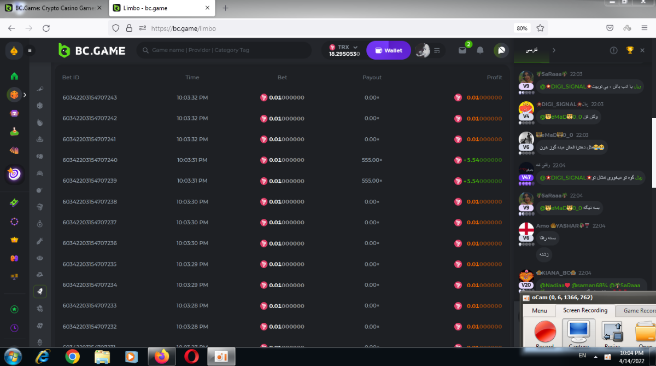This screenshot has height=366, width=656.
Task: Click the notification bell icon
Action: (480, 50)
